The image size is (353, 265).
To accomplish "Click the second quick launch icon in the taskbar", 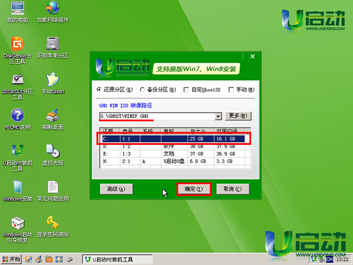I will pyautogui.click(x=39, y=259).
